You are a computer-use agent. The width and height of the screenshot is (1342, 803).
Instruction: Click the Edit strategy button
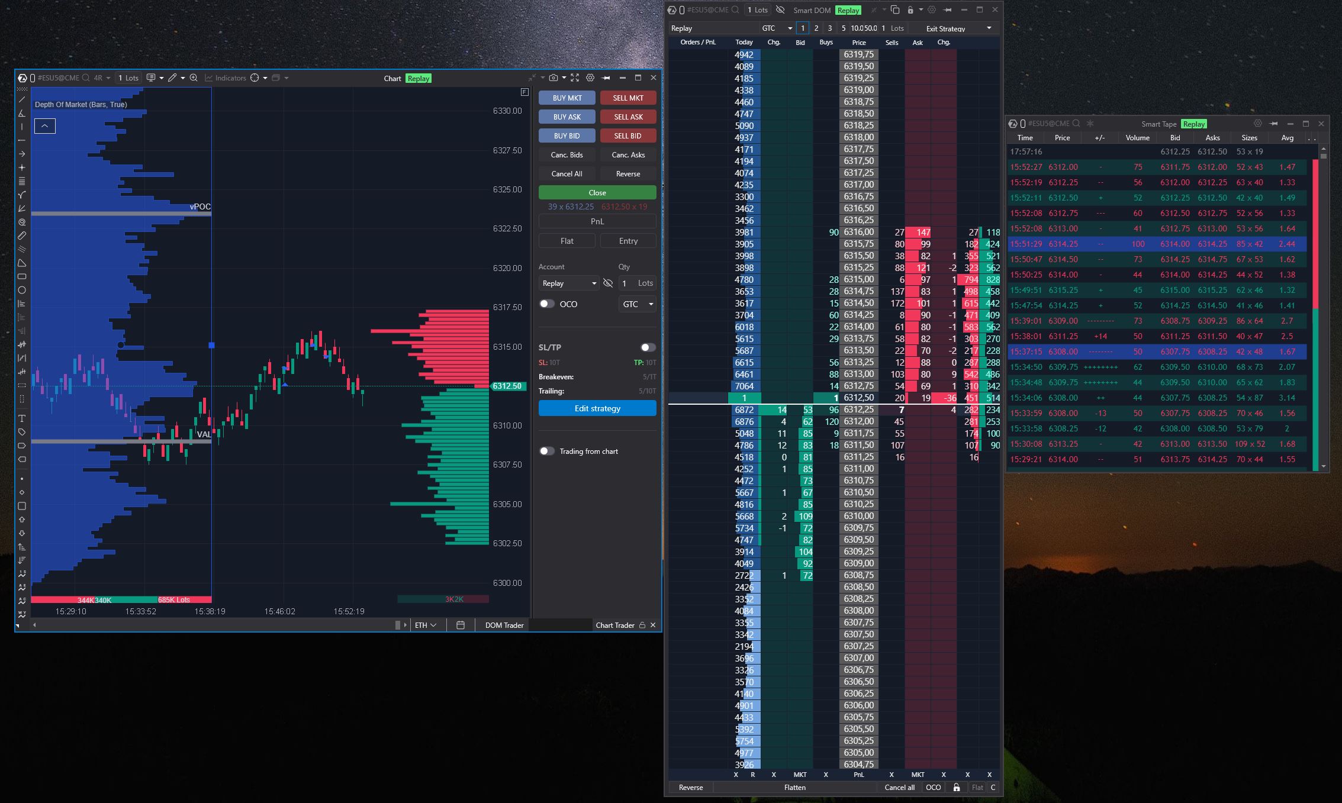pos(597,408)
